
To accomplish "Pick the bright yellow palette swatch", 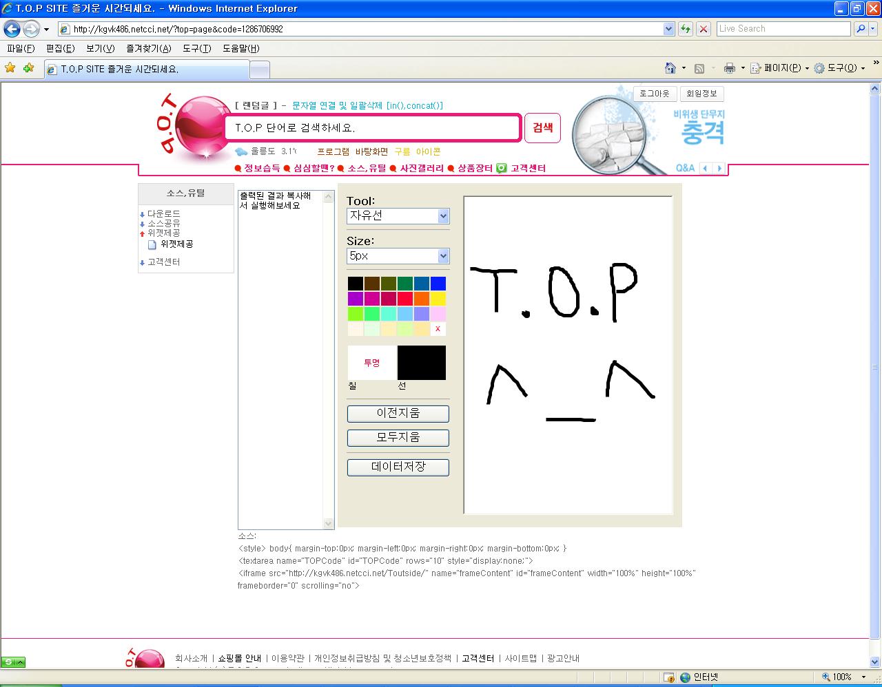I will click(438, 299).
